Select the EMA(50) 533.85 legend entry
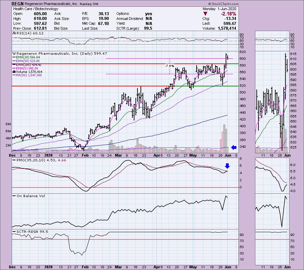304x270 pixels. pos(26,61)
